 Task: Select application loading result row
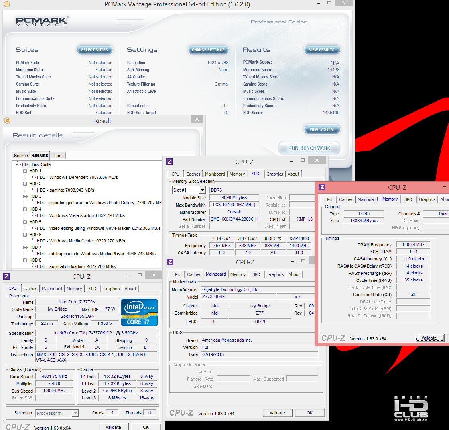76,266
